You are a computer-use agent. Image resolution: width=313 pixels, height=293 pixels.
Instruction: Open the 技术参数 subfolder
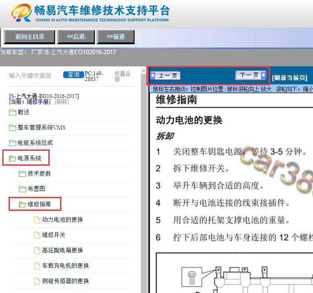[x=39, y=174]
